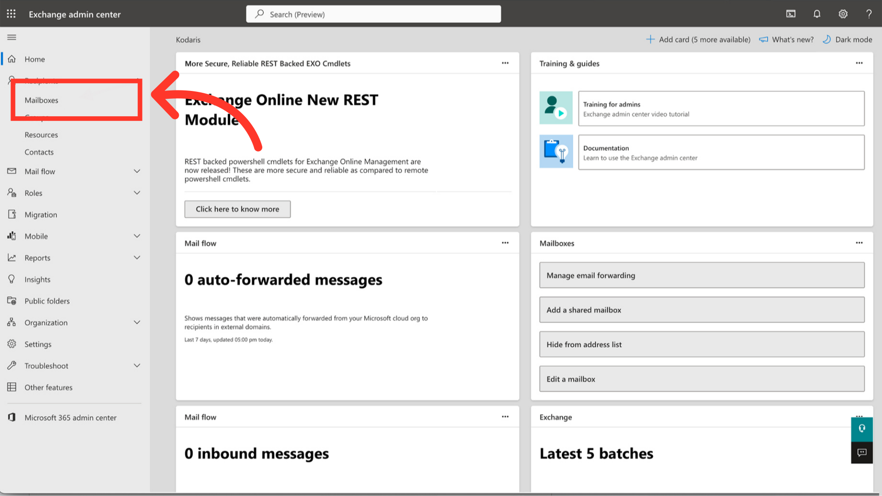Toggle Dark mode
The width and height of the screenshot is (882, 496).
848,39
